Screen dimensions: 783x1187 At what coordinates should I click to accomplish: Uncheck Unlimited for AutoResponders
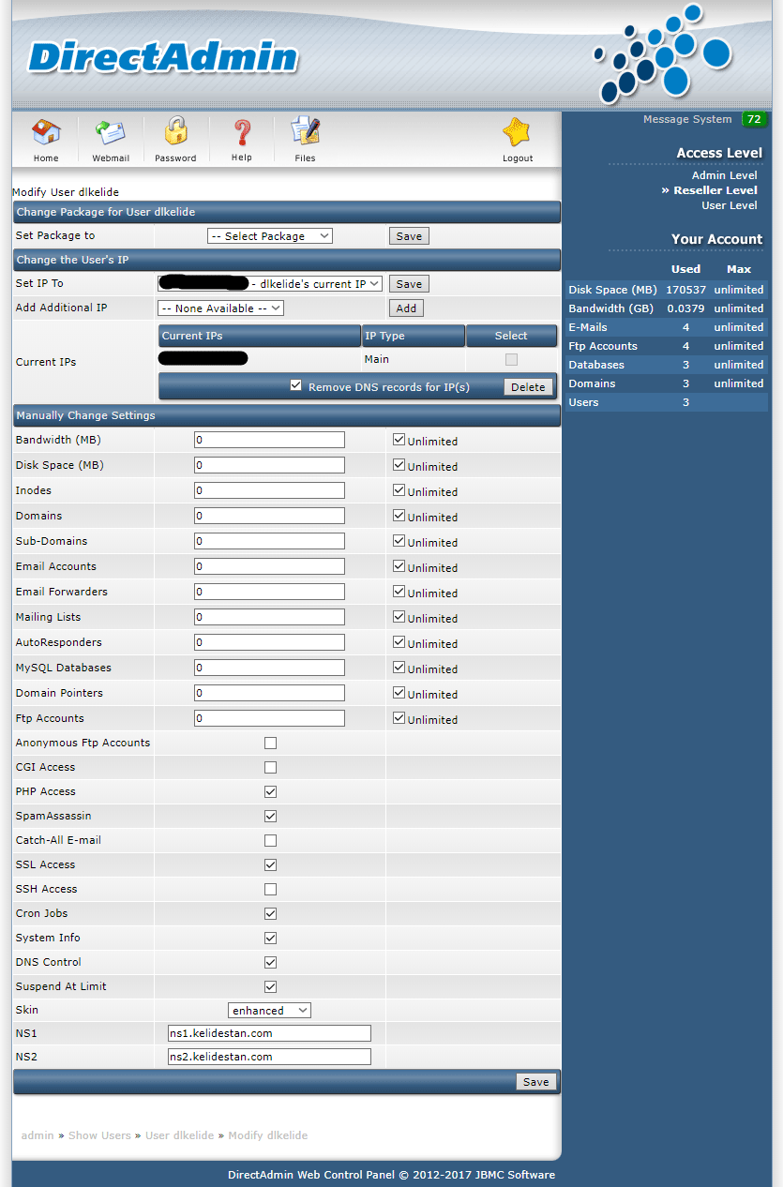point(399,641)
